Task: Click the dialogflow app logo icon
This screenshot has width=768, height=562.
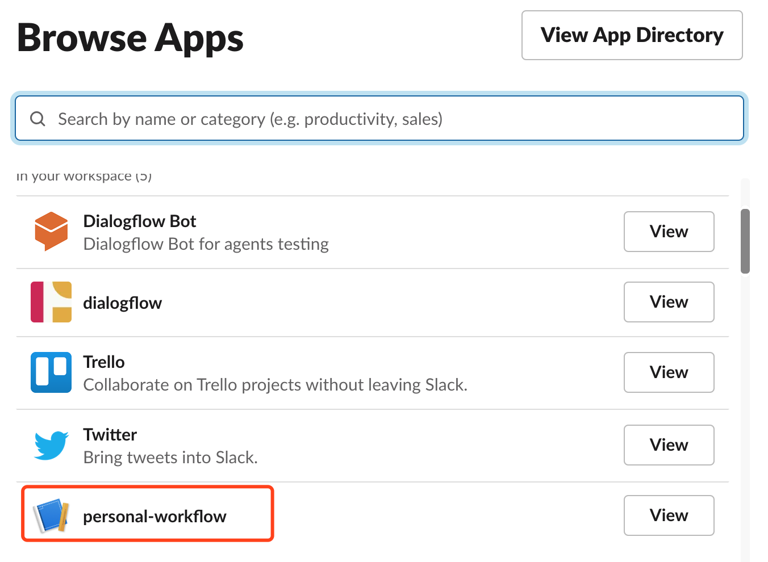Action: pos(51,302)
